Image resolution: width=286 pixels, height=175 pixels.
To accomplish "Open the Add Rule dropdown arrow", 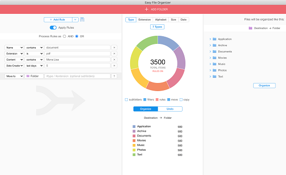I will point(75,20).
